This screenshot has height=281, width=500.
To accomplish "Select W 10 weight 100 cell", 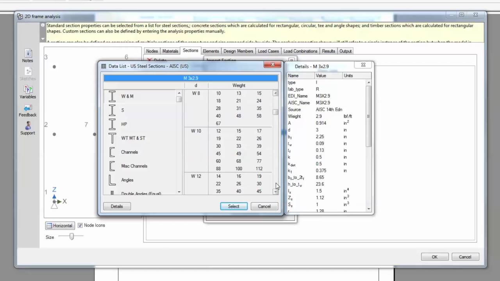I will pos(239,169).
